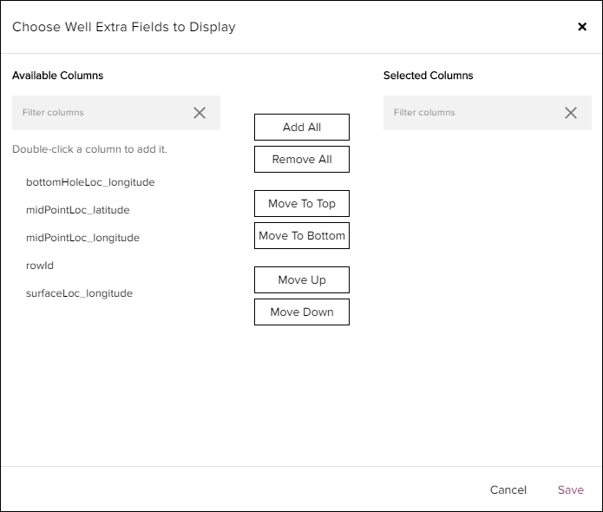Click the Available Columns heading
Image resolution: width=603 pixels, height=512 pixels.
tap(57, 75)
